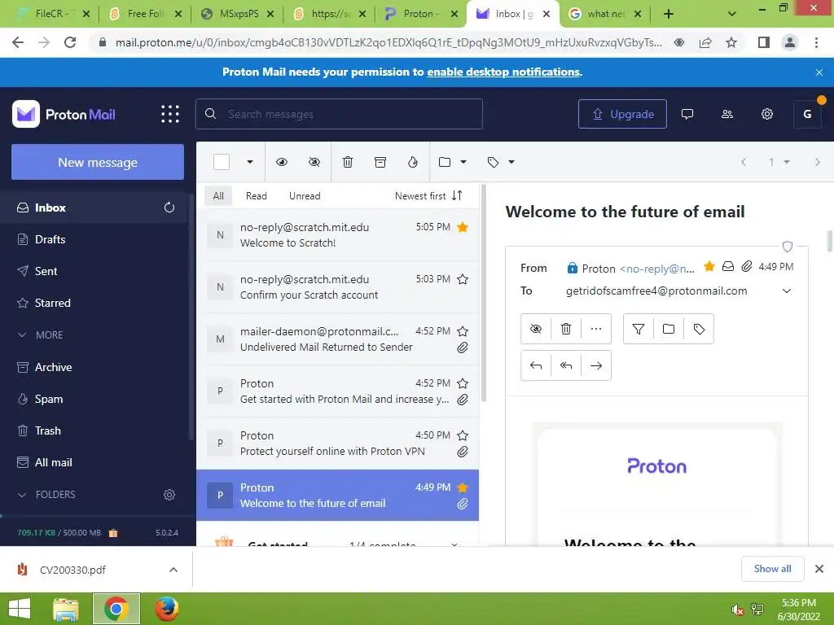This screenshot has width=834, height=625.
Task: Open the feedback speech bubble icon in header
Action: point(687,114)
